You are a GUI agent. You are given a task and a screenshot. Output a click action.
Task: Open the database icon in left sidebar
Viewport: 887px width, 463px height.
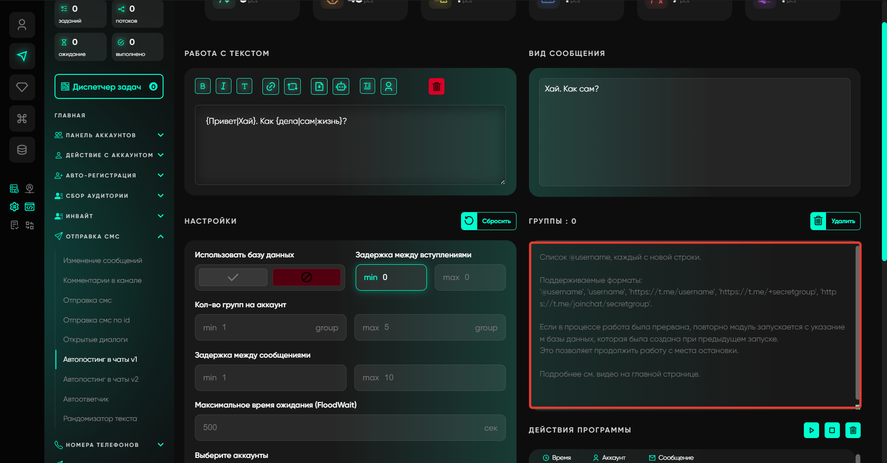click(22, 150)
